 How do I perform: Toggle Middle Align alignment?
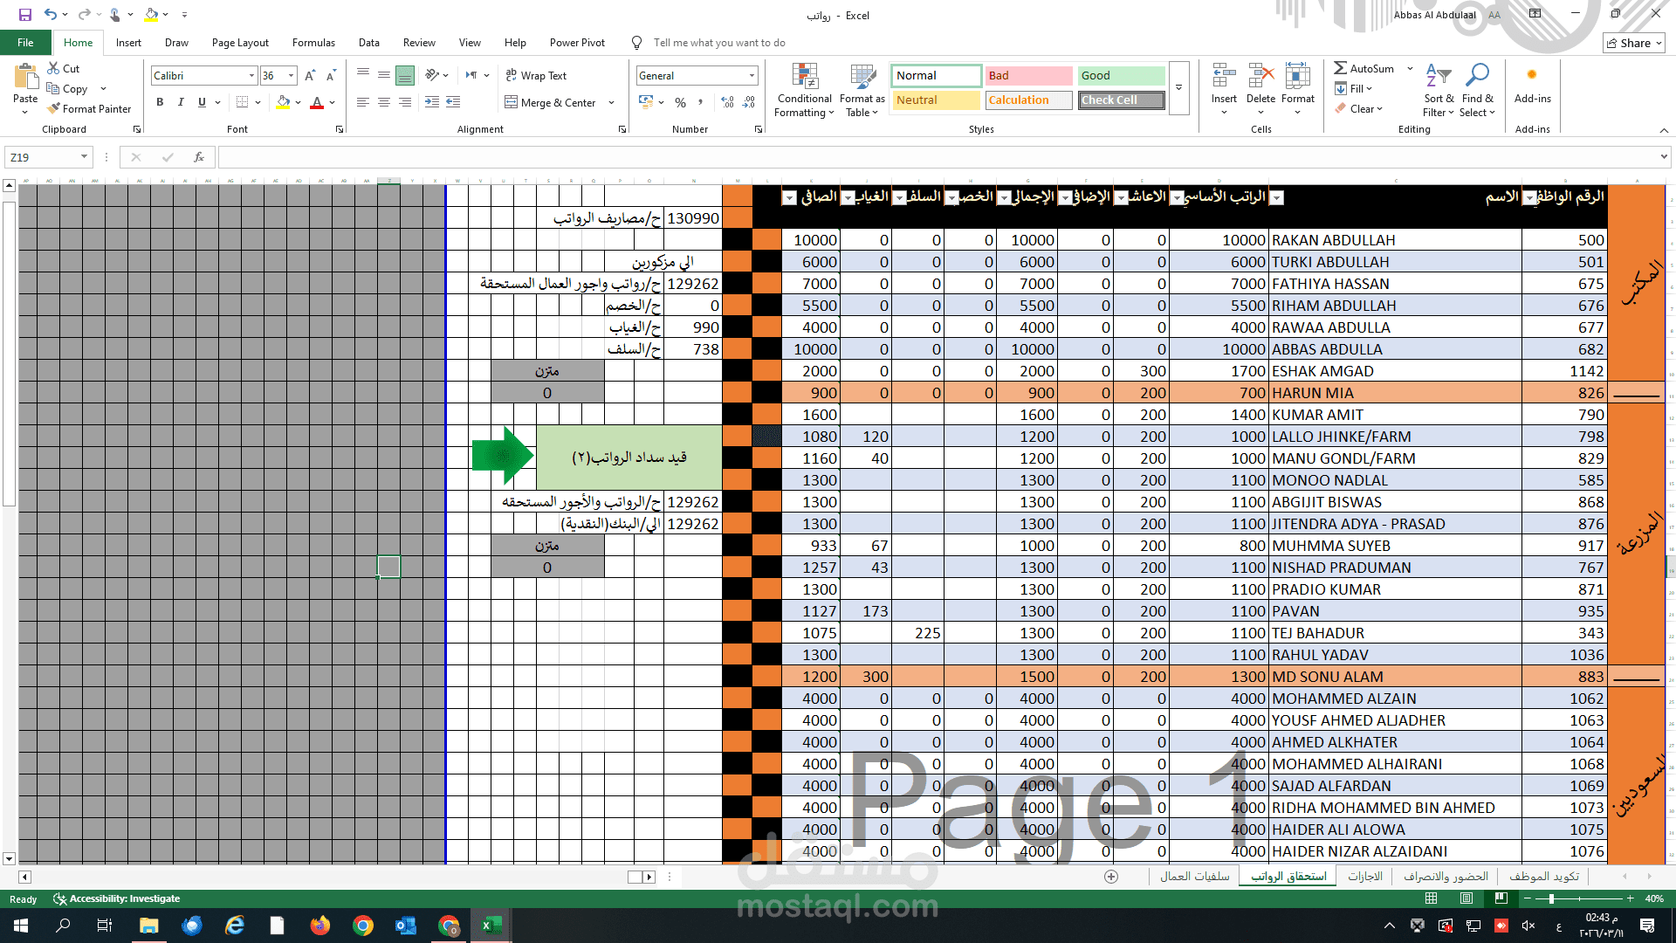point(384,76)
